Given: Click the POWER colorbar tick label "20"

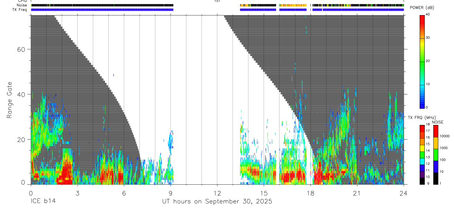Looking at the screenshot, I should click(x=428, y=61).
